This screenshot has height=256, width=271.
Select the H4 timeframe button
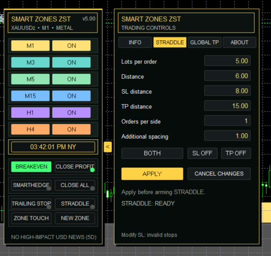(30, 129)
